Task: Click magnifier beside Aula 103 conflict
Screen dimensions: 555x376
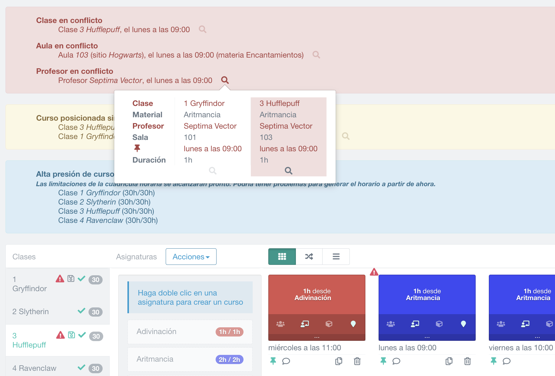Action: (x=316, y=55)
